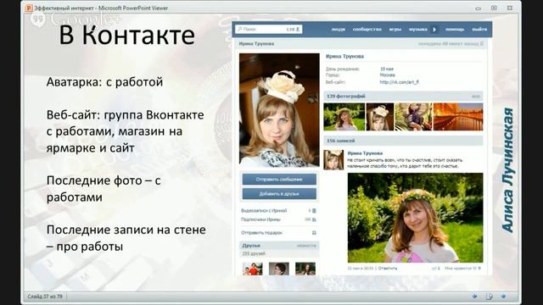Open the vk.com/art_fl website link

400,82
